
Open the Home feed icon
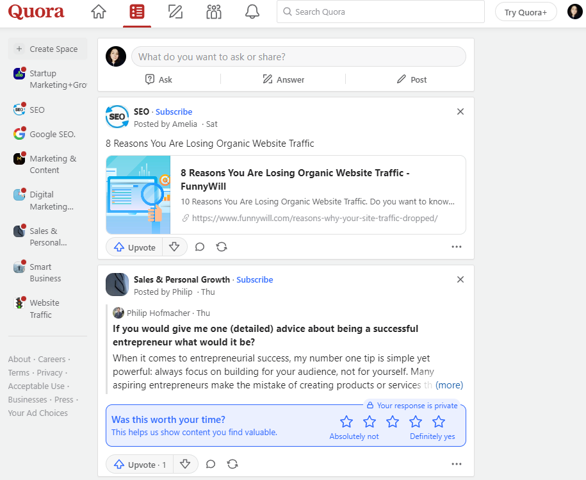[98, 12]
